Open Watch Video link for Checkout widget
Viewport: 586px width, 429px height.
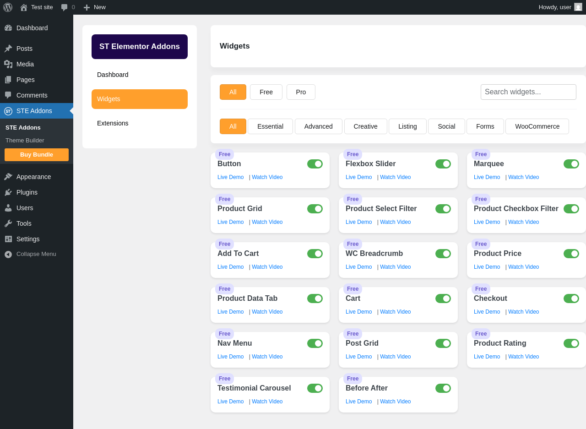point(523,312)
